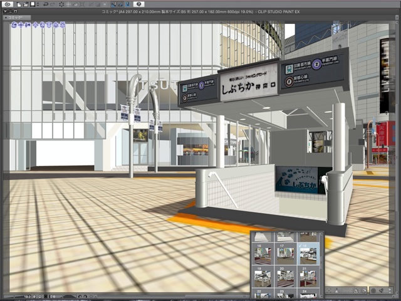Toggle snap to special ruler
Screen dimensions: 401x301
121,4
